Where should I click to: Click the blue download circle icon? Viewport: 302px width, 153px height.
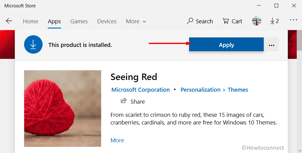coord(33,45)
